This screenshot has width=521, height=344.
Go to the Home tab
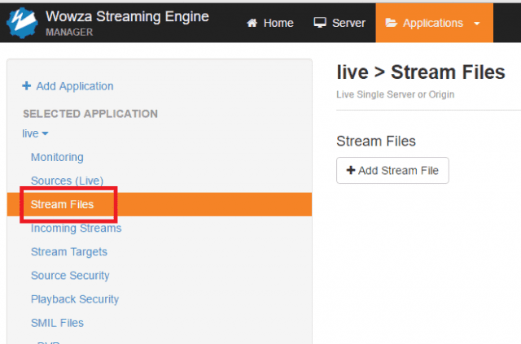tap(270, 23)
